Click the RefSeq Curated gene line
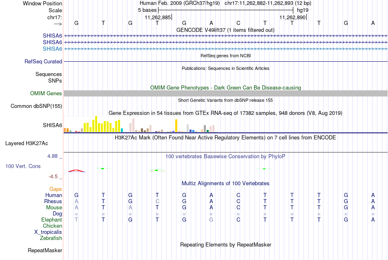Screen dimensions: 388x260 [x=225, y=61]
